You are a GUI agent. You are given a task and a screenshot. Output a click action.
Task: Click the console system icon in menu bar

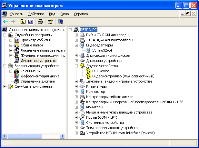point(5,14)
